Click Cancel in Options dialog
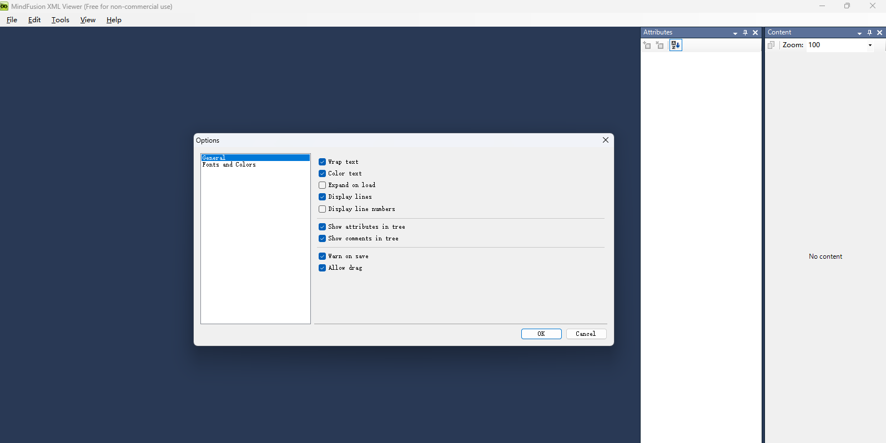This screenshot has height=443, width=886. point(586,334)
